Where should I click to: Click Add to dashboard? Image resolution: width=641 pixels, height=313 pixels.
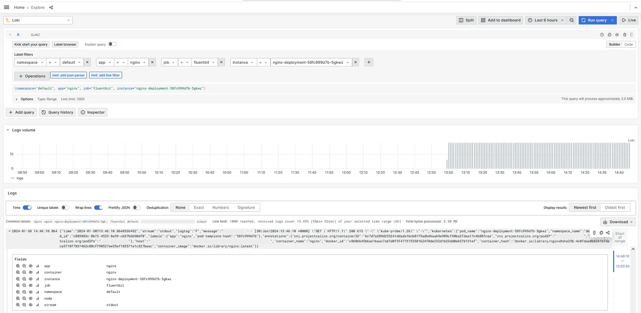point(501,20)
